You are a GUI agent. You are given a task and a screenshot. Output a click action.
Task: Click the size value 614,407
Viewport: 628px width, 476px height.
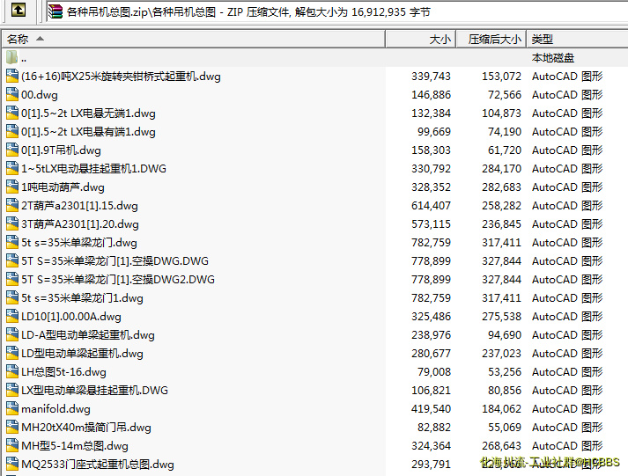tap(431, 206)
